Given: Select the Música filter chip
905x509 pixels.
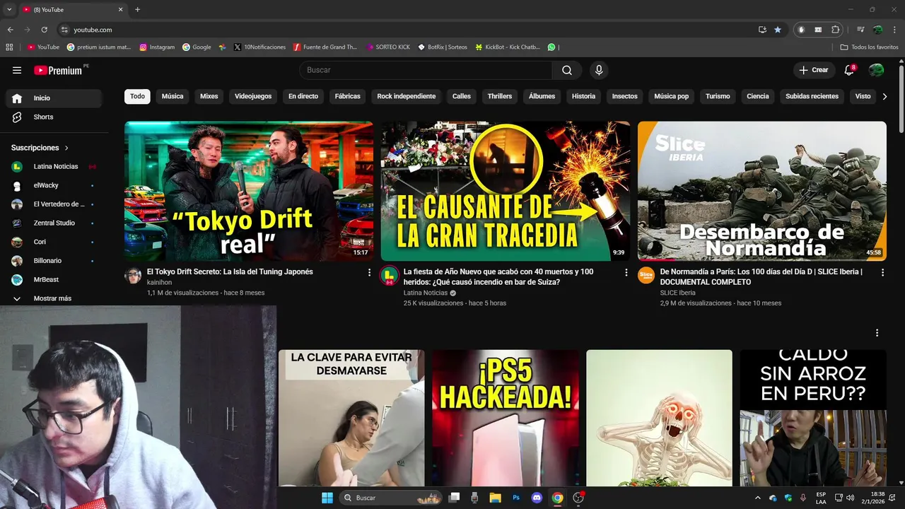Looking at the screenshot, I should click(x=173, y=96).
